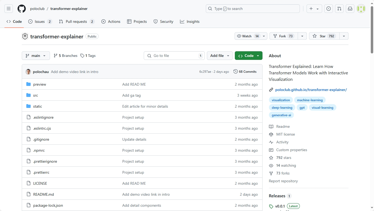374x211 pixels.
Task: Open the src folder
Action: (35, 95)
